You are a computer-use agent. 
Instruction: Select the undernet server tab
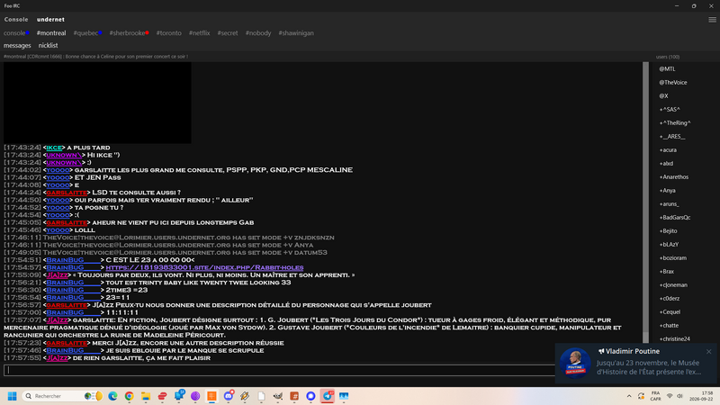pos(50,20)
